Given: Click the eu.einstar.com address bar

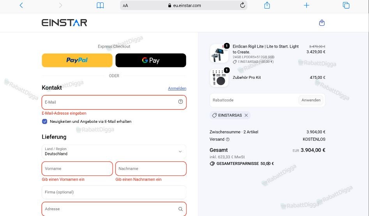Looking at the screenshot, I should click(184, 5).
